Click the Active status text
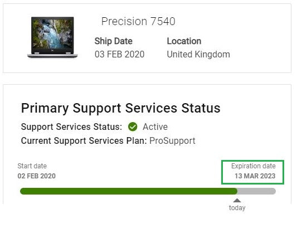The width and height of the screenshot is (297, 233). click(x=155, y=127)
